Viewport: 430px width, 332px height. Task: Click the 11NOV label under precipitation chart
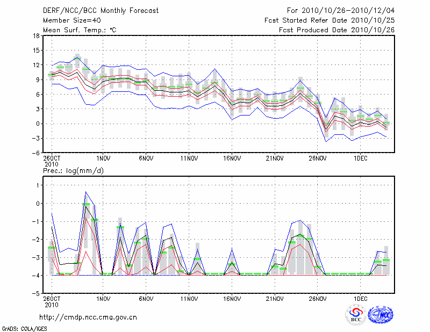point(189,299)
